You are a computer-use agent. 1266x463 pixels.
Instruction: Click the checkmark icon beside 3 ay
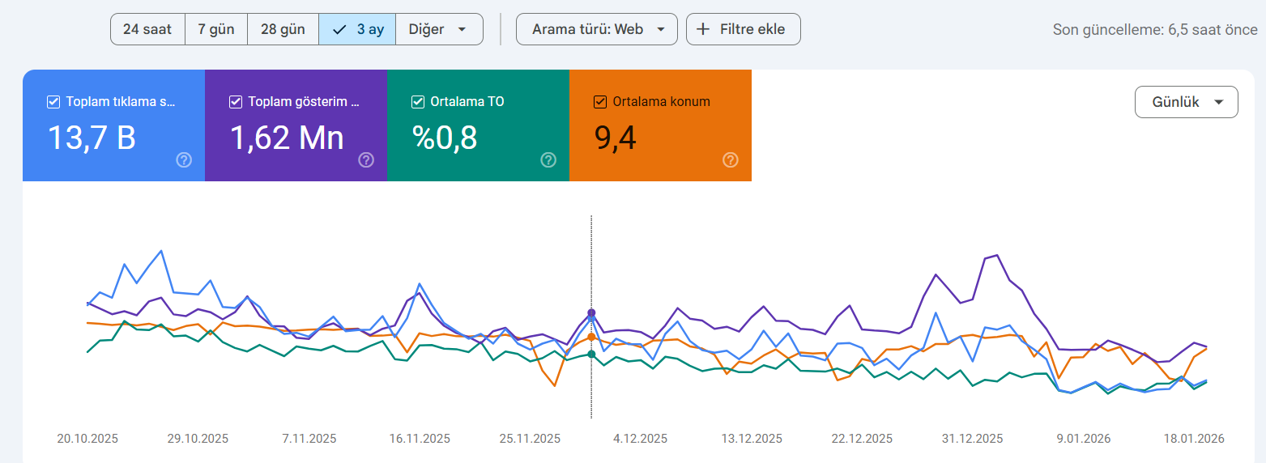coord(340,29)
